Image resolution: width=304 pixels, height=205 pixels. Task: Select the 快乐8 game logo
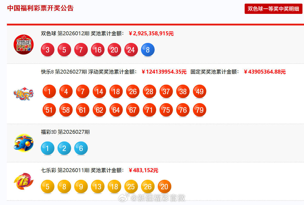click(23, 93)
